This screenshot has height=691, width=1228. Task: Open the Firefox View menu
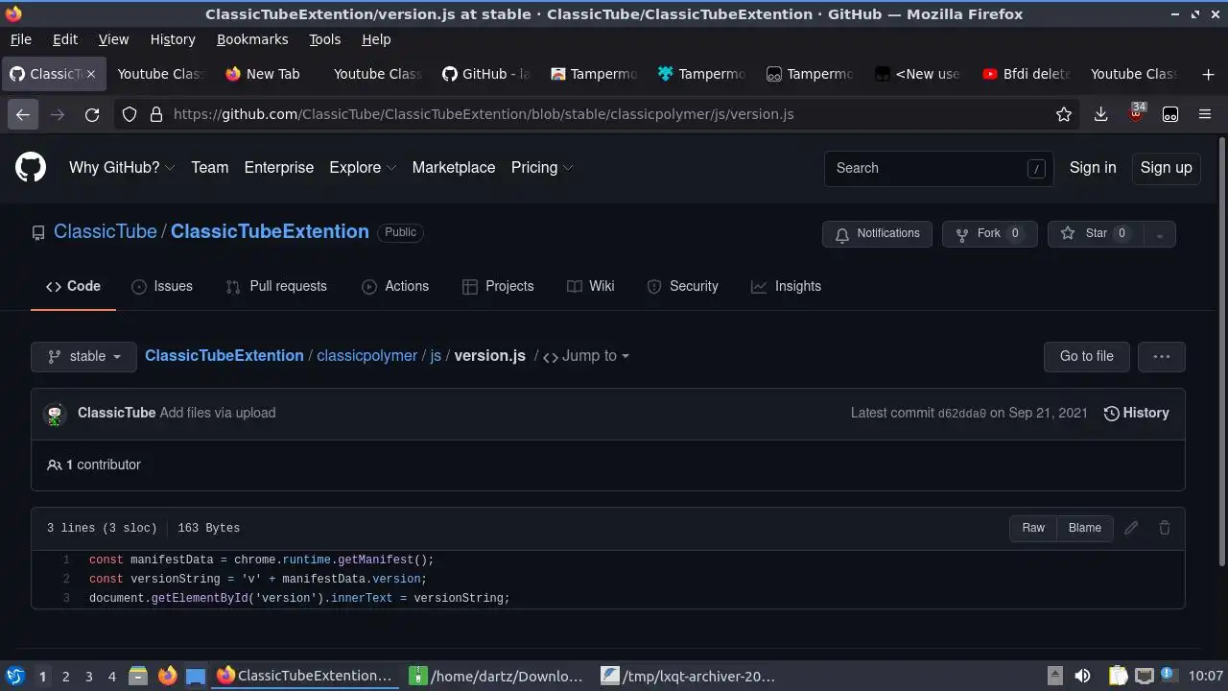[x=113, y=39]
